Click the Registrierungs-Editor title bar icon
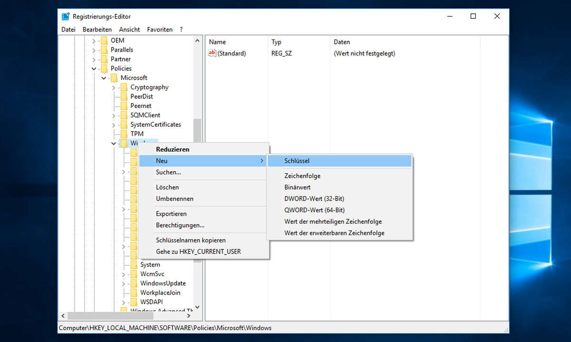The height and width of the screenshot is (342, 571). pyautogui.click(x=66, y=16)
